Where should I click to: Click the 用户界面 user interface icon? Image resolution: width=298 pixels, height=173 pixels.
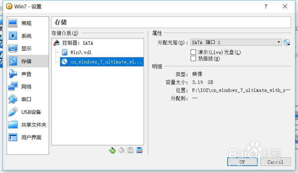coord(13,137)
